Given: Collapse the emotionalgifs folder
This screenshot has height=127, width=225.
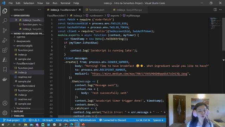Looking at the screenshot, I should [x=24, y=46].
